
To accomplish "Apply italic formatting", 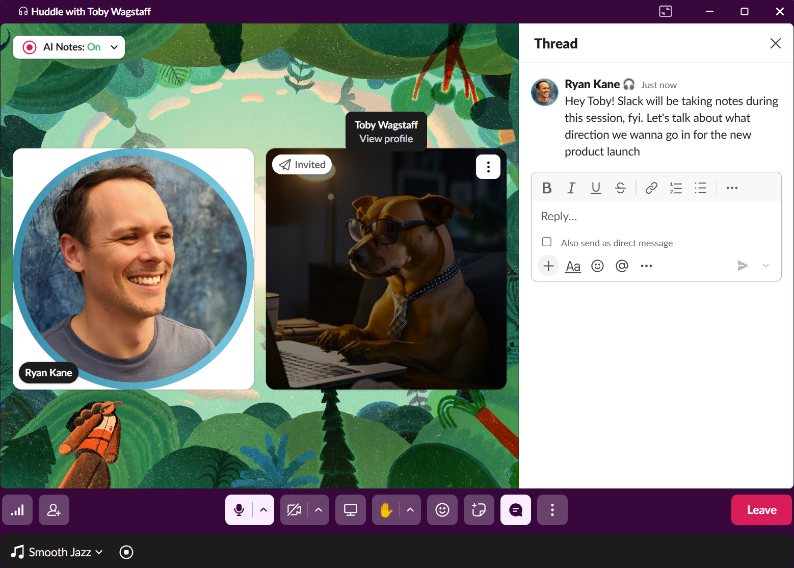I will click(571, 188).
